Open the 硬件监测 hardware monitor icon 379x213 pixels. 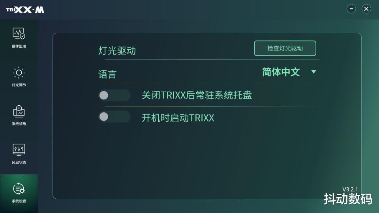point(19,34)
